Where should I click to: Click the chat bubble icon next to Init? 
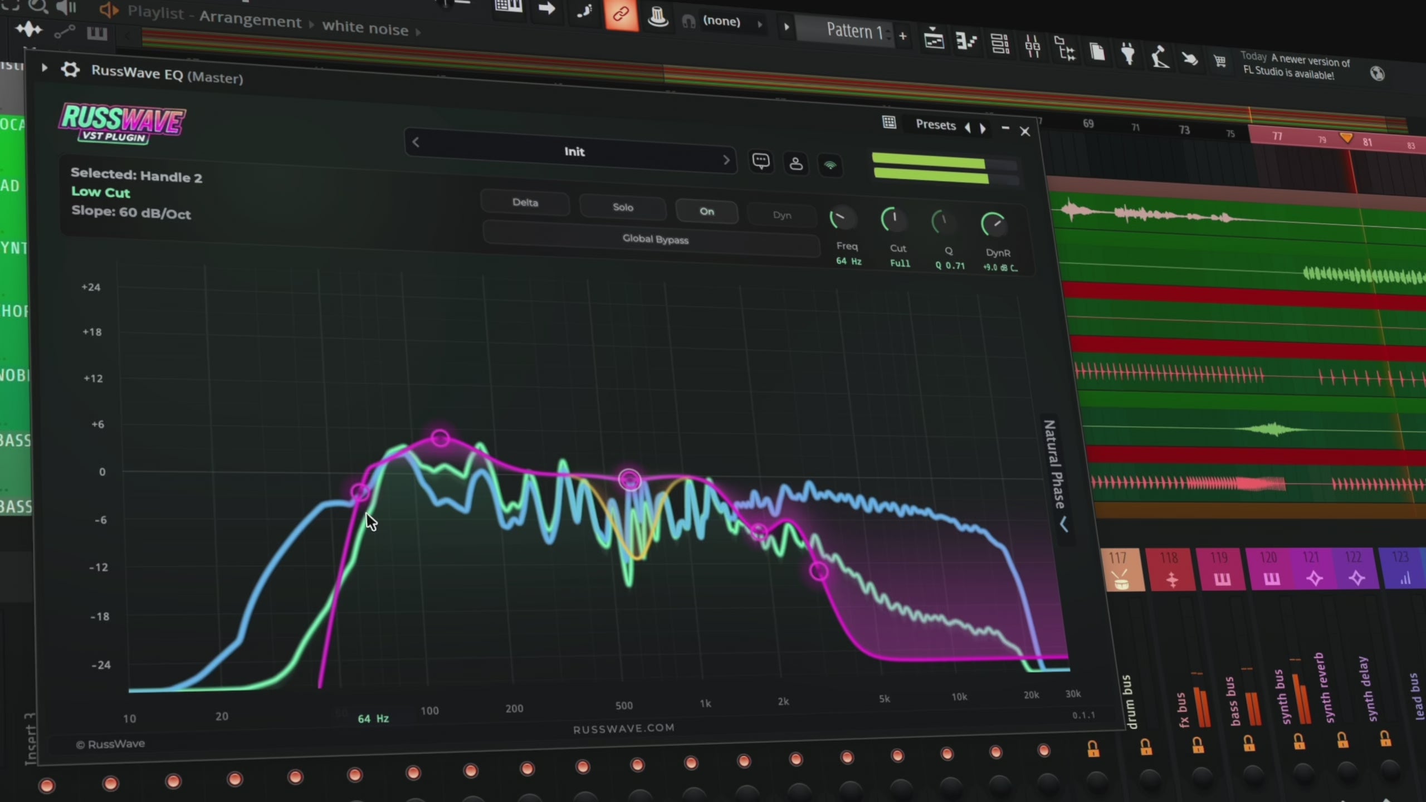tap(761, 162)
